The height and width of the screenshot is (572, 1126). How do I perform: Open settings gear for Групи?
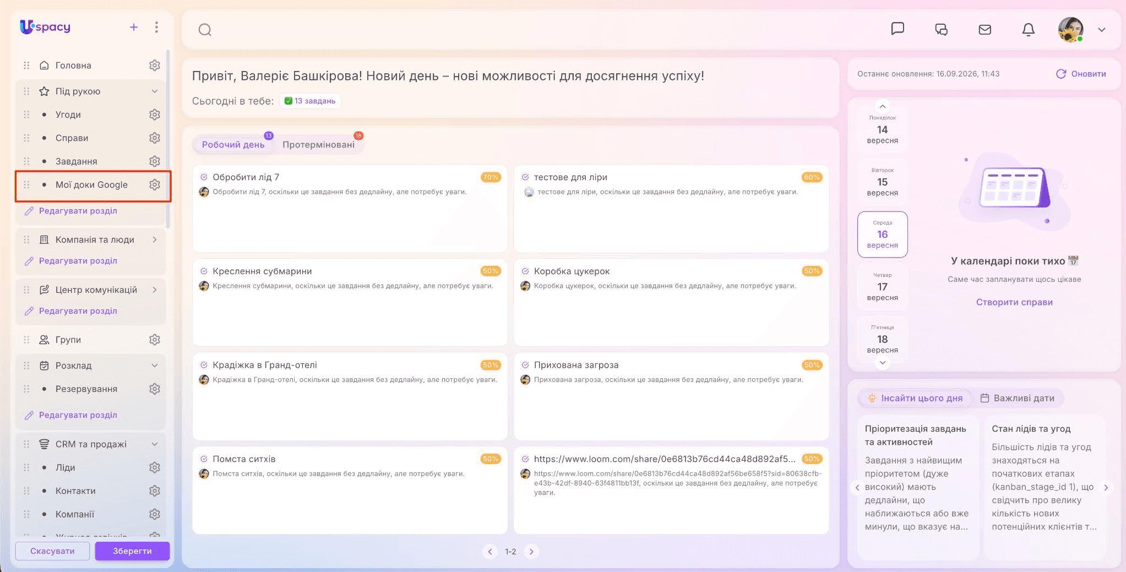(155, 340)
